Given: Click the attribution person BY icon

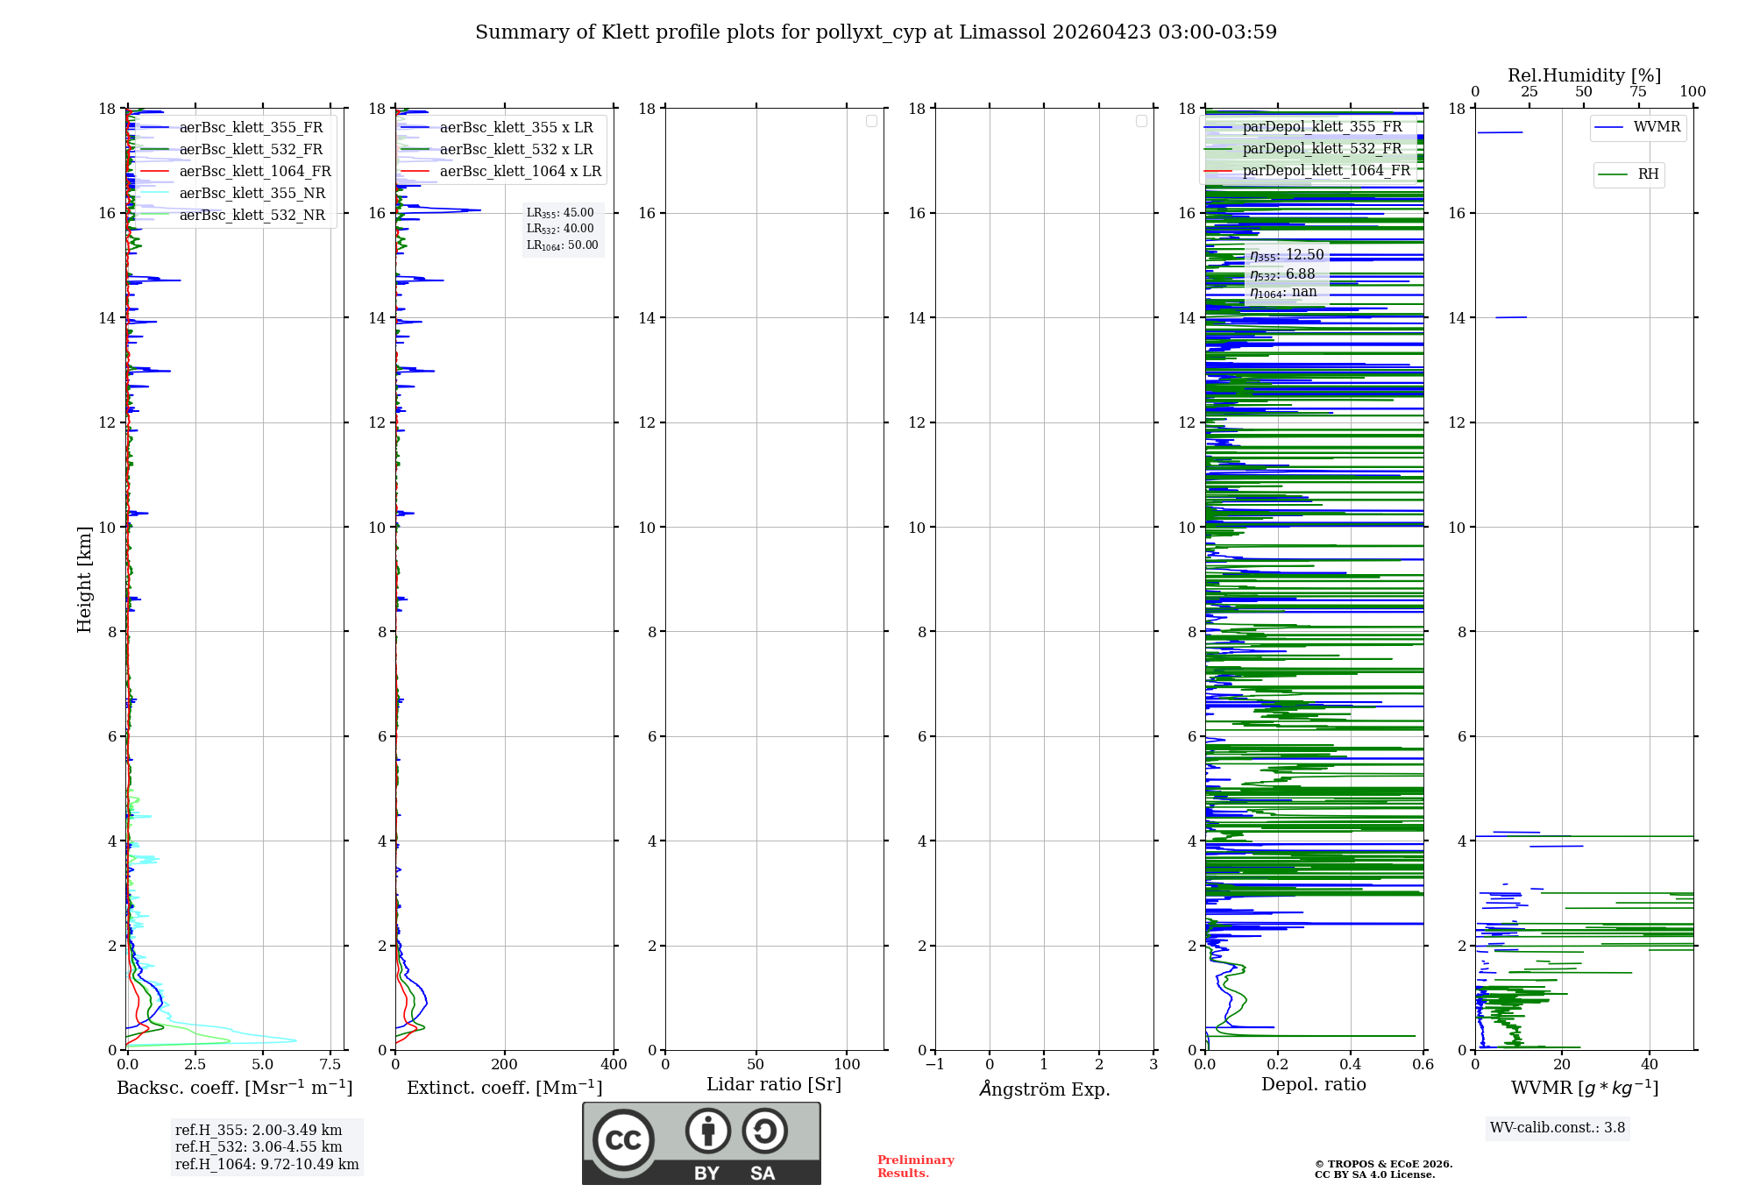Looking at the screenshot, I should click(707, 1132).
